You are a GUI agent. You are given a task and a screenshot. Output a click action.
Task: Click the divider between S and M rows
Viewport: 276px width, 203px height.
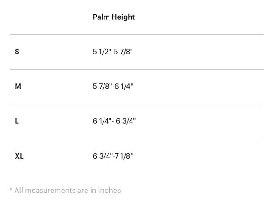point(137,69)
